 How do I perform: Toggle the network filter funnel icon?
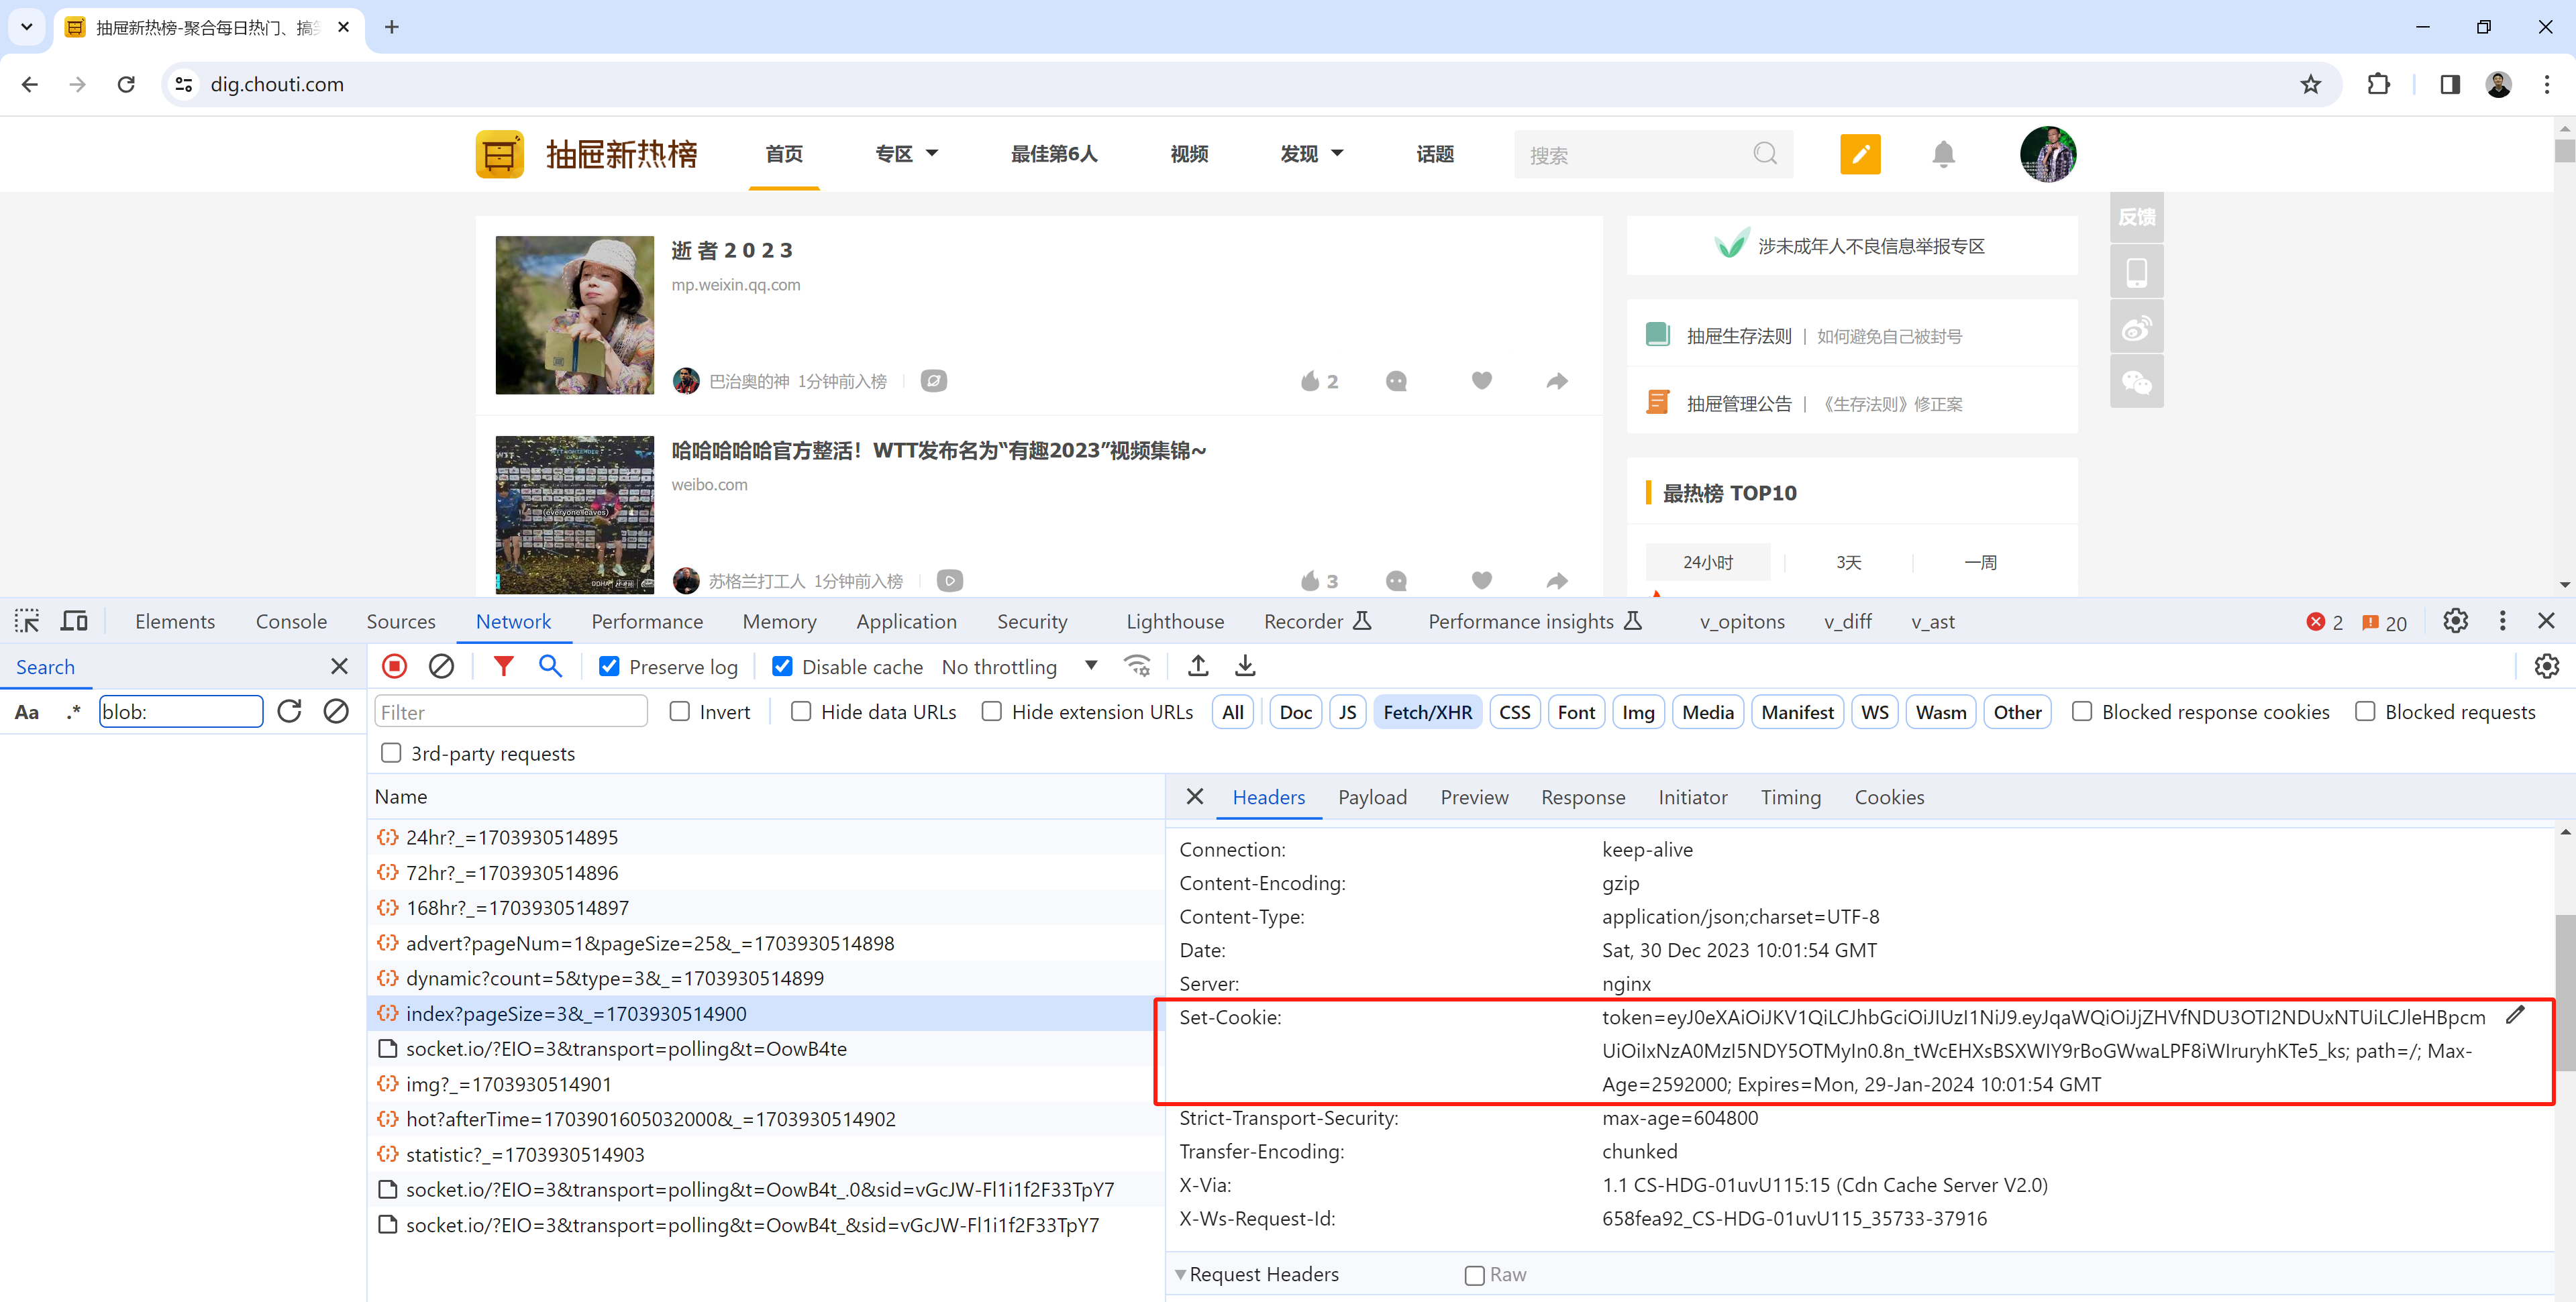(x=504, y=667)
